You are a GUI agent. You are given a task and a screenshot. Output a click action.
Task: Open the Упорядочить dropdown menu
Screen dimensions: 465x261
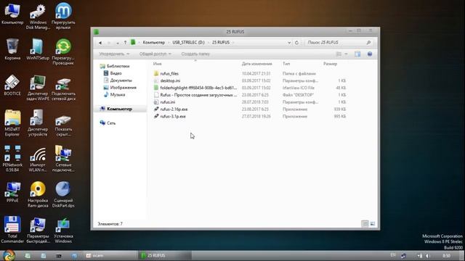coord(114,54)
